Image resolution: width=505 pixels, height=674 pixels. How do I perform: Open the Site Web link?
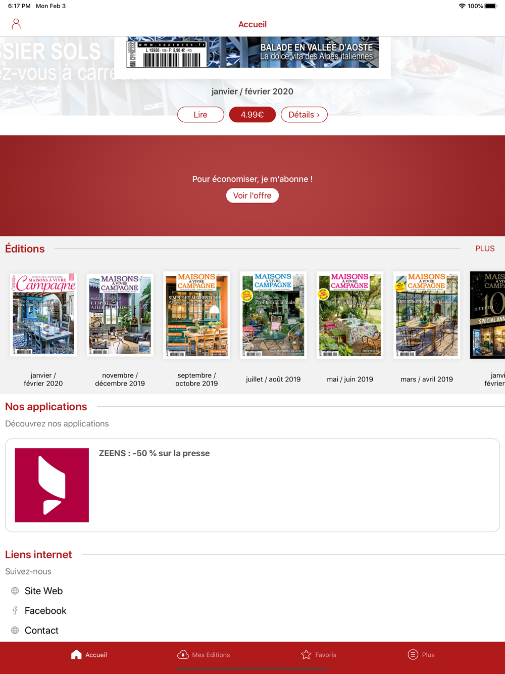(43, 591)
